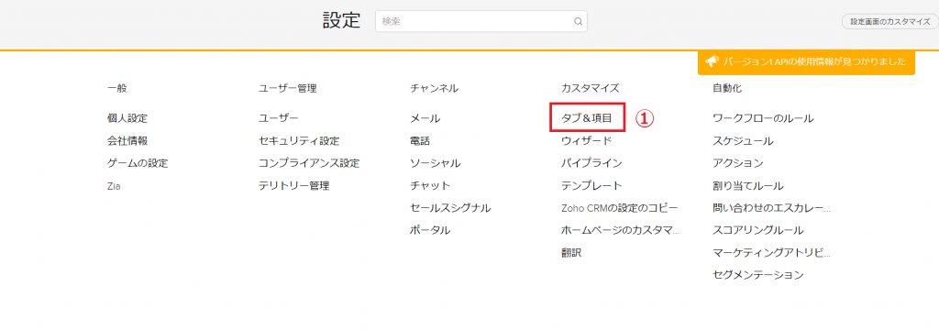The image size is (939, 330).
Task: Open 個人設定
Action: (x=127, y=118)
